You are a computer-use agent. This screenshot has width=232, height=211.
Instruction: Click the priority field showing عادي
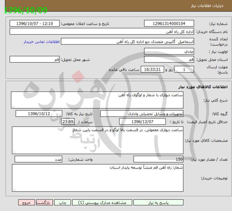point(169,52)
